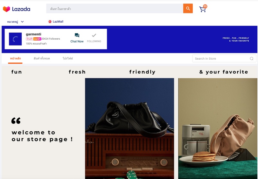Focus the Search In Store field
This screenshot has width=258, height=179.
click(x=224, y=59)
